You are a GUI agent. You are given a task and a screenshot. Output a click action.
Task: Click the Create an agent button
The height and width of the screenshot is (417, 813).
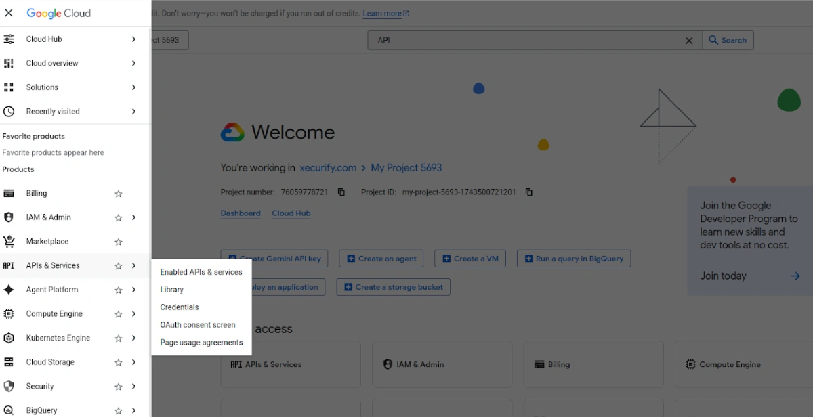coord(381,259)
